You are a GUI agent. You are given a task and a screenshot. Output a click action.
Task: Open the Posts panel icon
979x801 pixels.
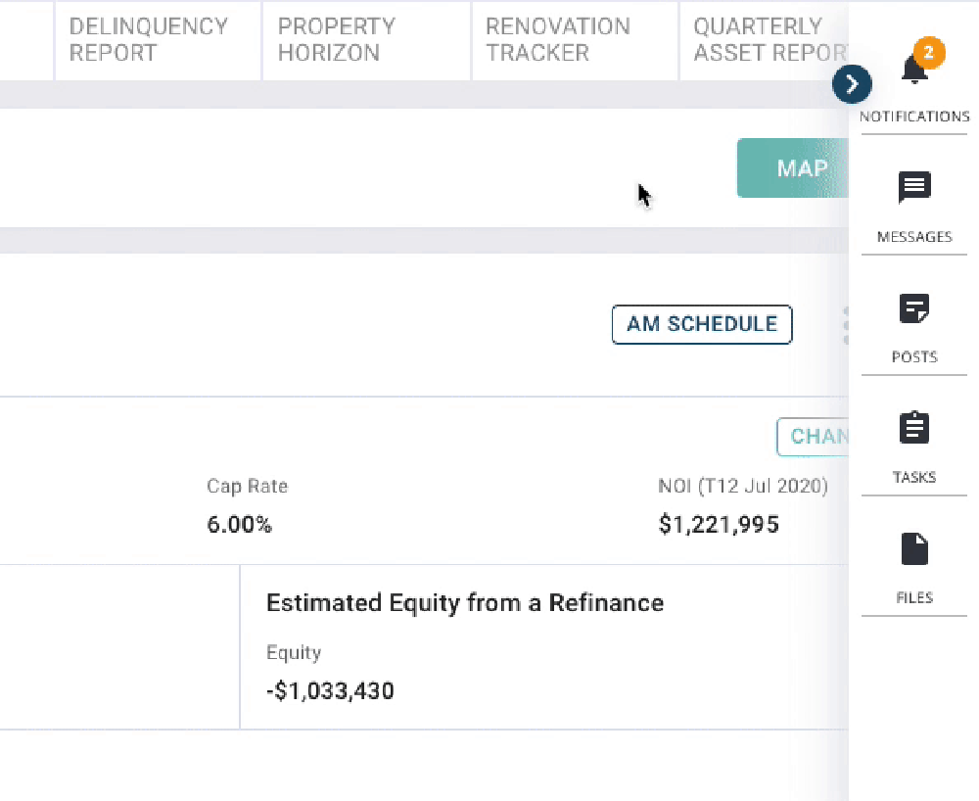point(914,307)
